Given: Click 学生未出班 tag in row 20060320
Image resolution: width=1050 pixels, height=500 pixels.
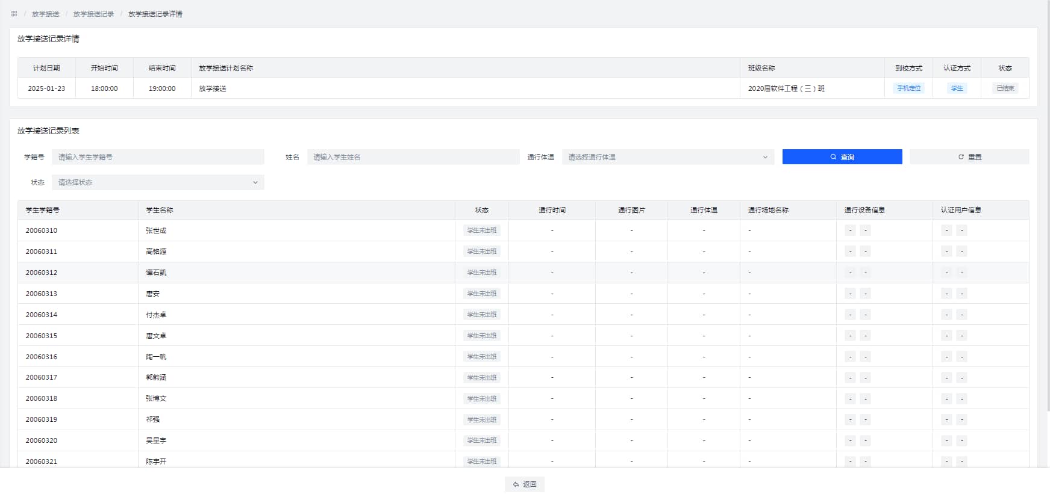Looking at the screenshot, I should click(x=482, y=440).
